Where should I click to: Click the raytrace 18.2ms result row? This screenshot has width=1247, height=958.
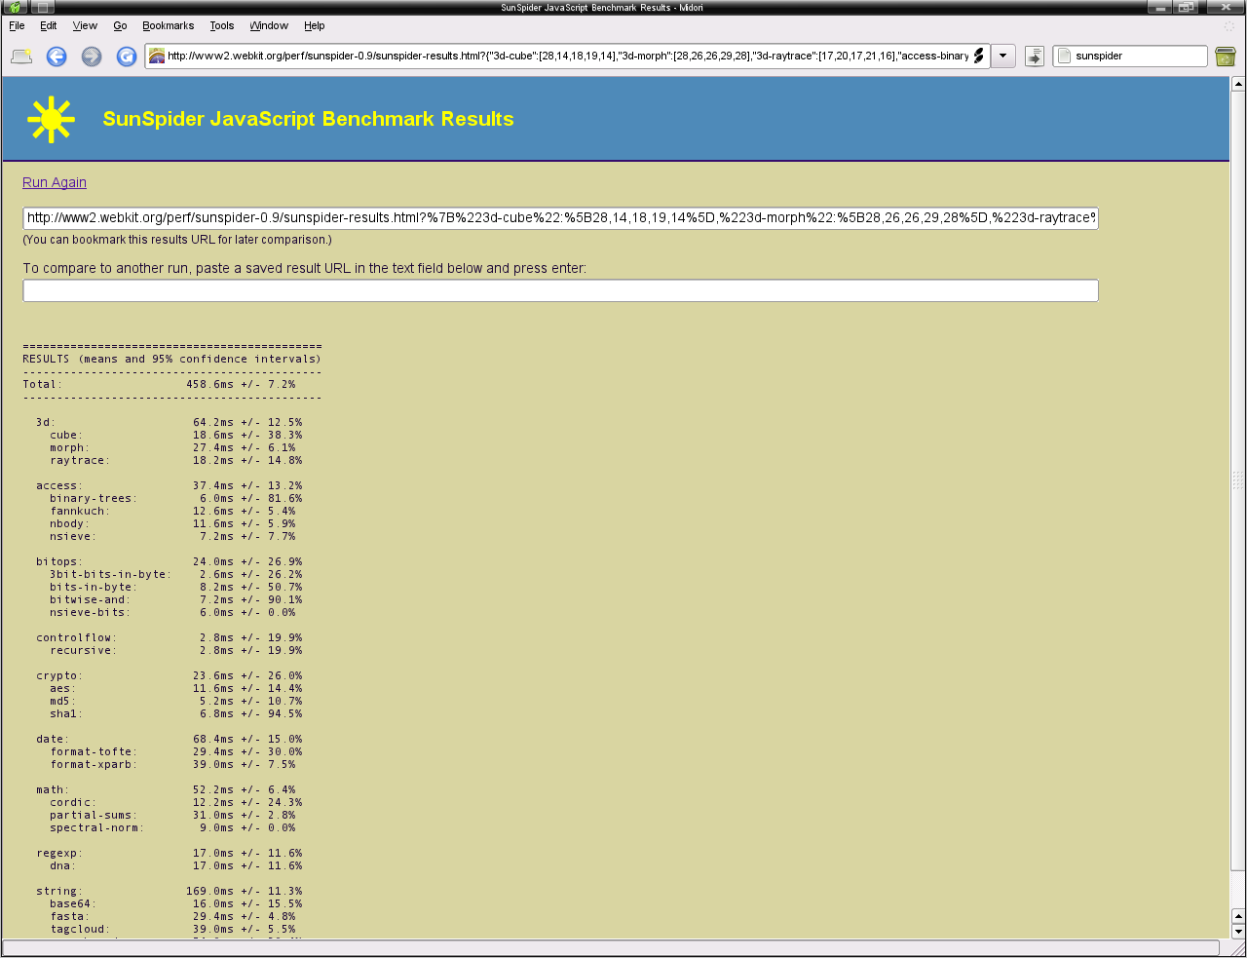pos(176,460)
